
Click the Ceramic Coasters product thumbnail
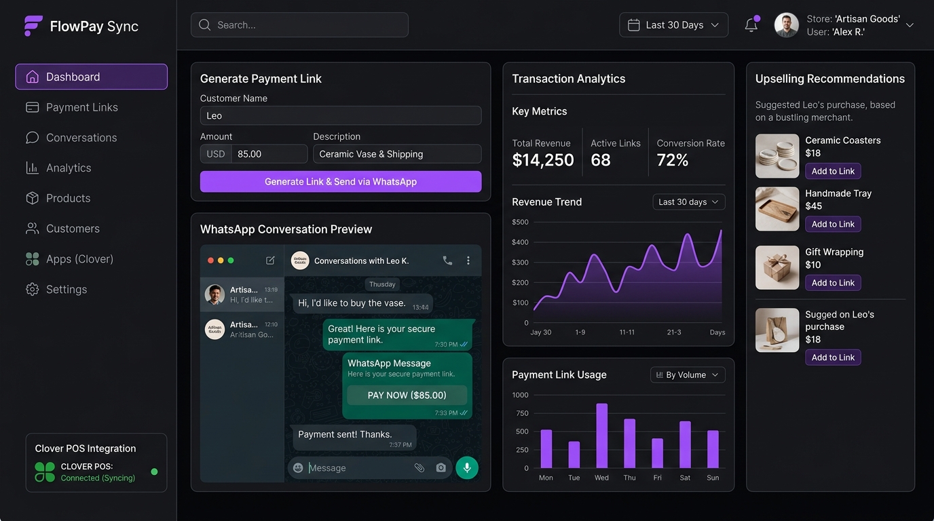coord(777,156)
